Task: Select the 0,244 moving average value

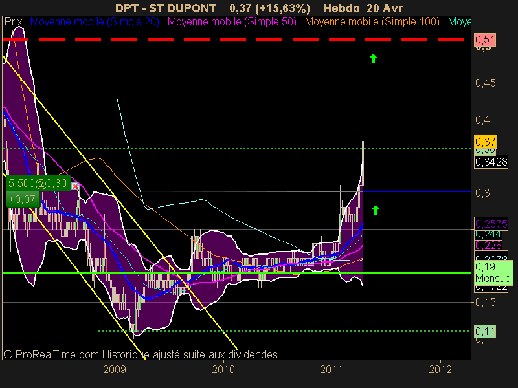Action: [488, 235]
